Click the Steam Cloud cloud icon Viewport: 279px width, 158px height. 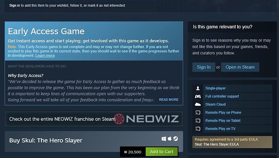coord(198,104)
